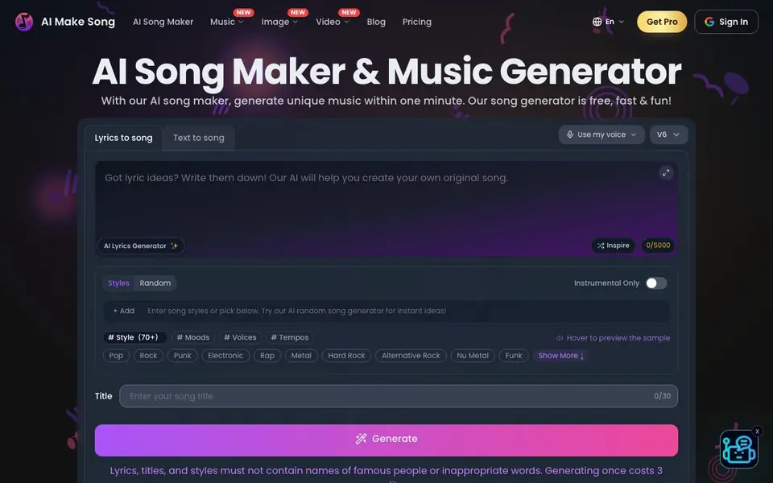
Task: Pick the Rock style tag
Action: point(148,355)
